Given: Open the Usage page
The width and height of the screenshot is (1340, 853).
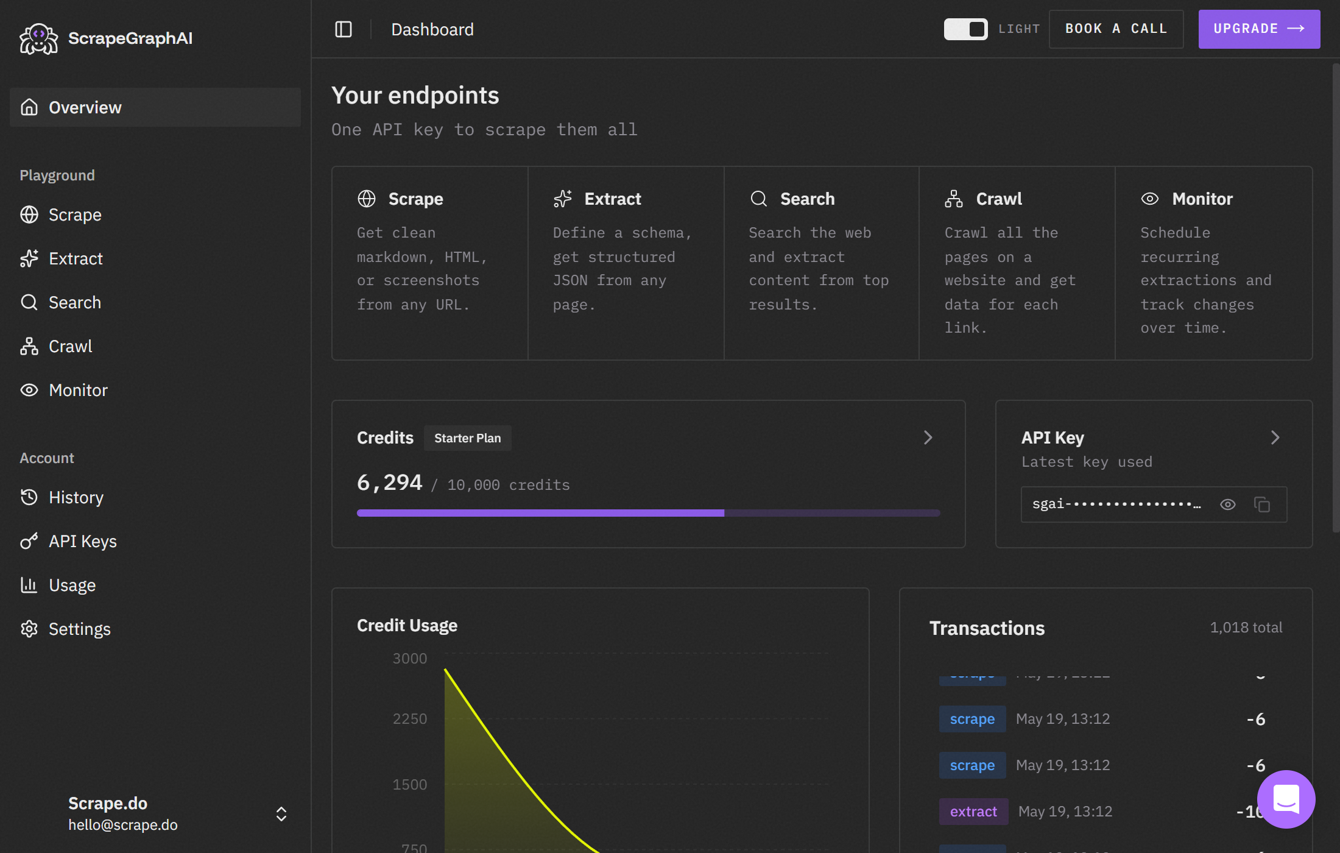Looking at the screenshot, I should point(155,585).
